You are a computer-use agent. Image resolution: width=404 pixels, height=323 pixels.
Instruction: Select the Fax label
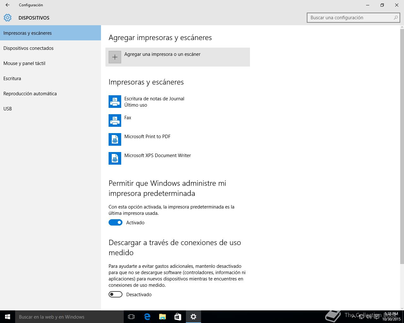point(128,118)
